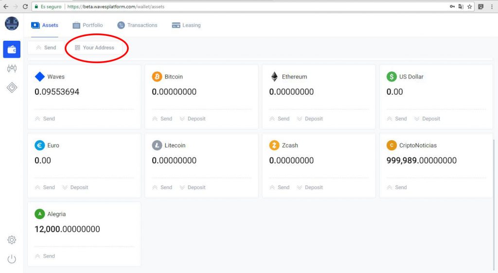Open the Transactions tab

click(x=137, y=25)
